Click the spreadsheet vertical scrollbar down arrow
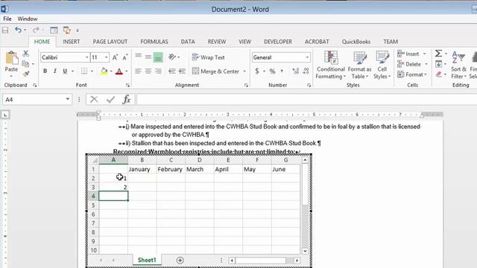The image size is (477, 268). (x=305, y=251)
